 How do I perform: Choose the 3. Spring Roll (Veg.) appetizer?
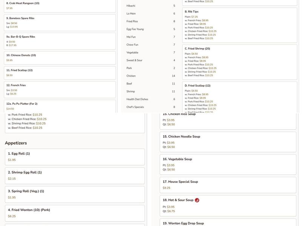[75, 194]
